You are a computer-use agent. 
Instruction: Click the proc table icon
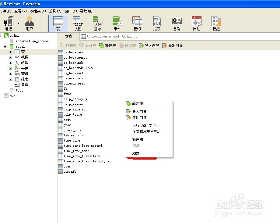[61, 125]
